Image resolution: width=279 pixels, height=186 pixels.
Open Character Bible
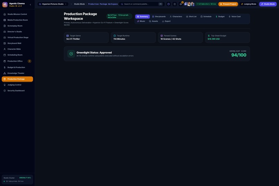click(17, 49)
